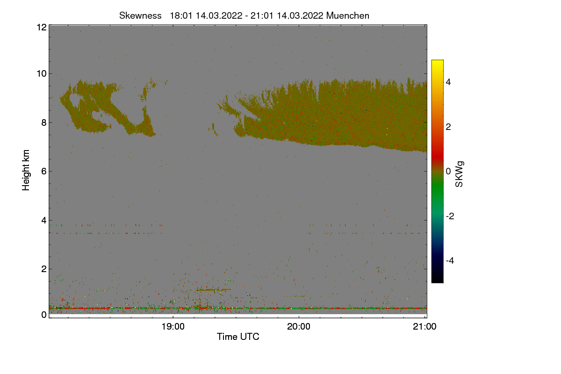Click the colorbar tick label 4

click(449, 82)
